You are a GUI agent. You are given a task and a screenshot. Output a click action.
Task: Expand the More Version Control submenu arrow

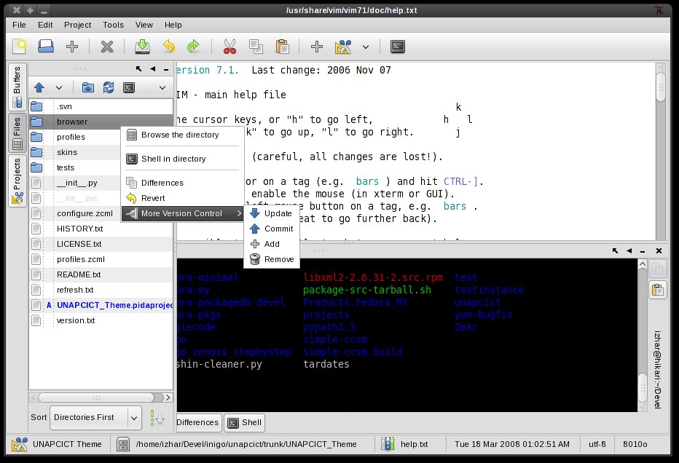coord(239,213)
